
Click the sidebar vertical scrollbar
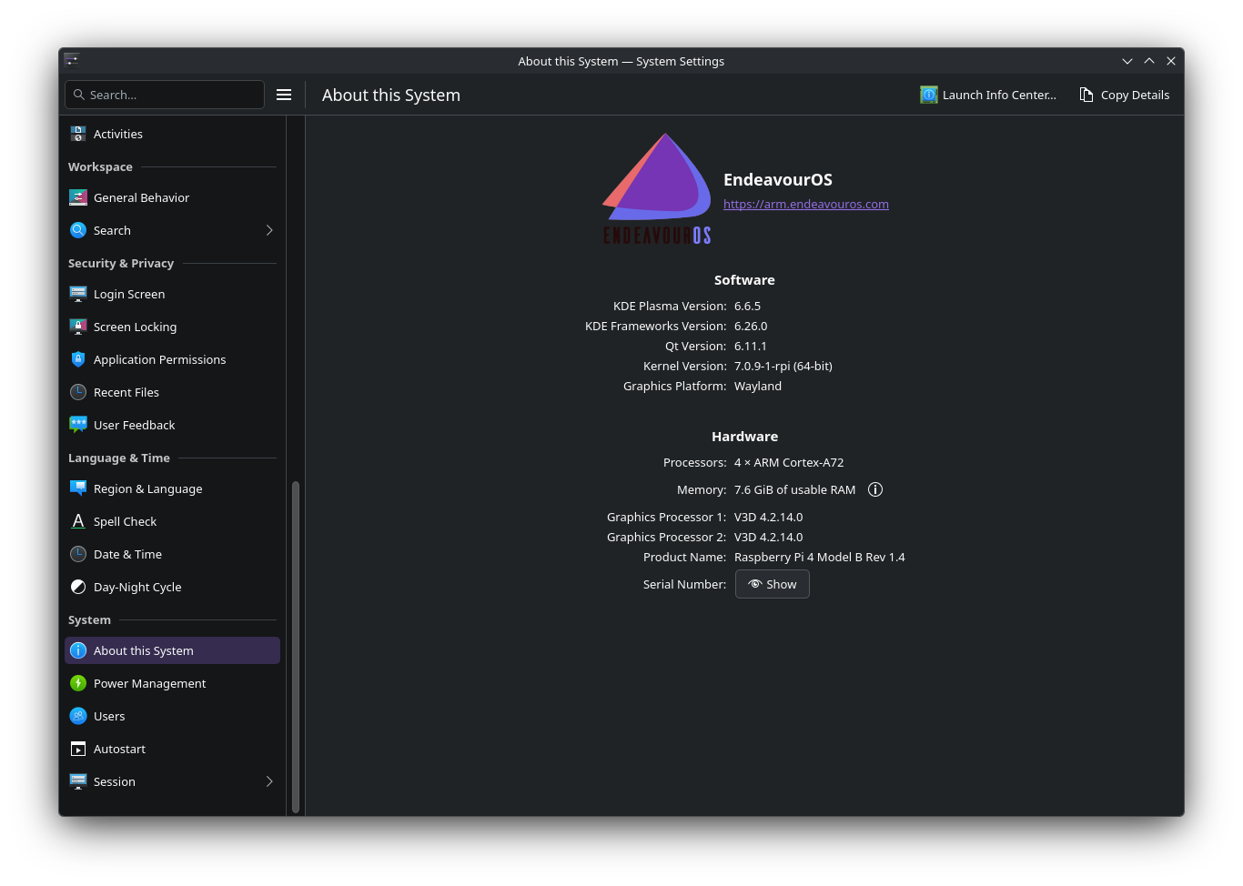296,646
